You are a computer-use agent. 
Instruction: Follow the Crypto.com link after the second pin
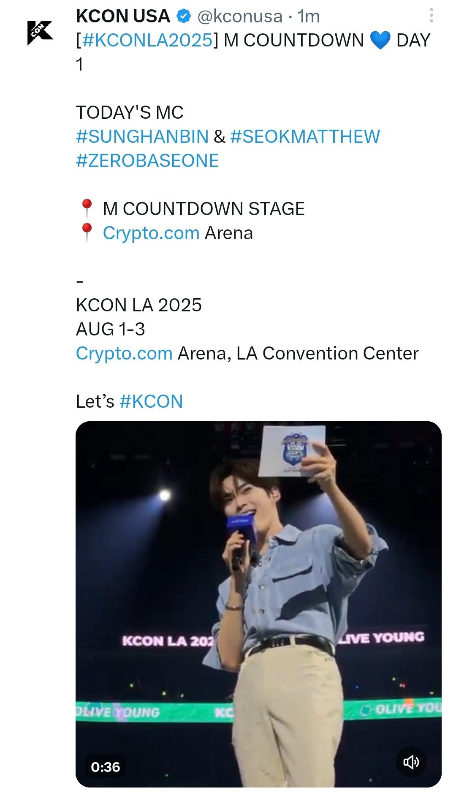(x=151, y=233)
